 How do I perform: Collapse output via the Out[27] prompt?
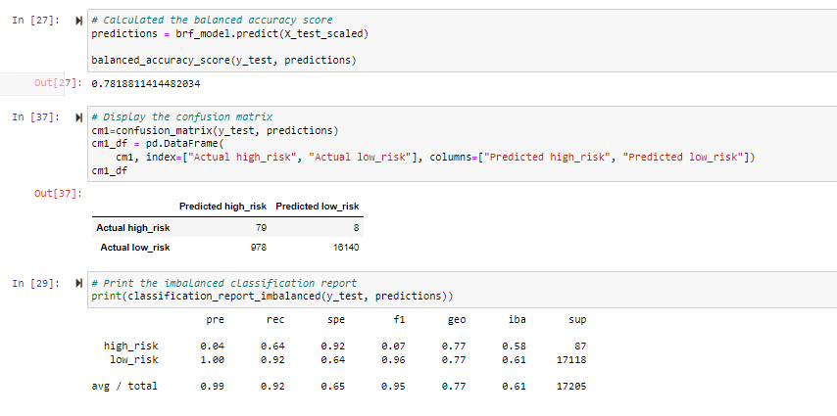tap(58, 83)
